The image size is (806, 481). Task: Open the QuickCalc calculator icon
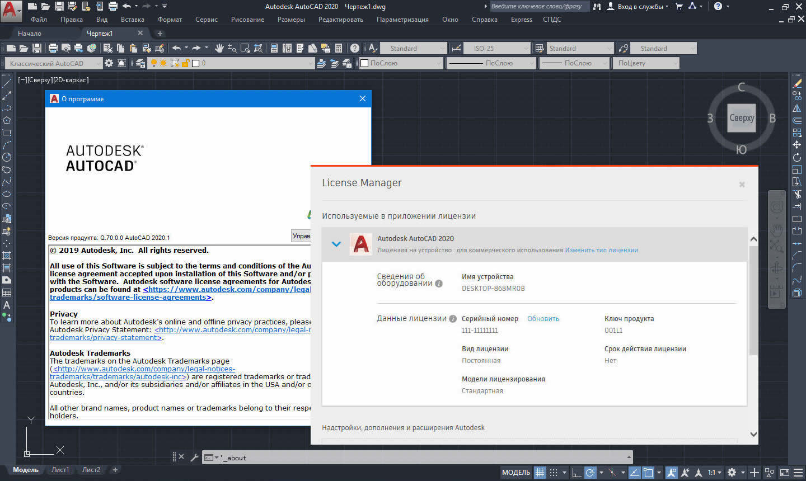tap(339, 48)
